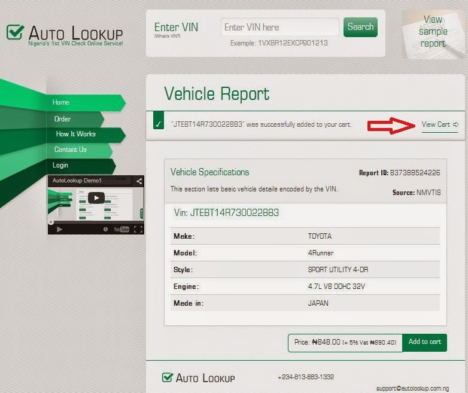Click the Vehicle Specifications heading
The image size is (468, 393).
point(209,172)
